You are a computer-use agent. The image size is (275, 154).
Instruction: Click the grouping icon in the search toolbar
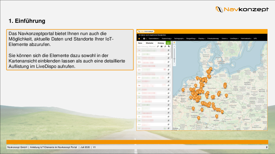(165, 46)
